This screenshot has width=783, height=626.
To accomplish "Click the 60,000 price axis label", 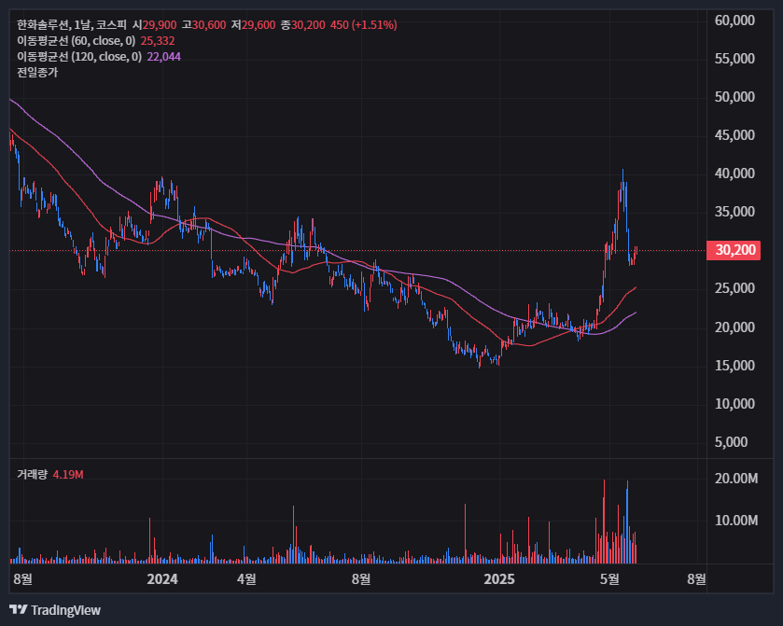I will [734, 21].
